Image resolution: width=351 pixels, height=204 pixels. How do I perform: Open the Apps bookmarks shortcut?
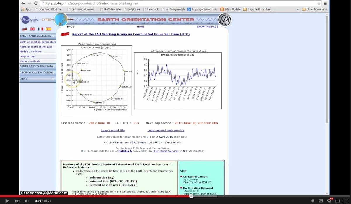click(26, 9)
